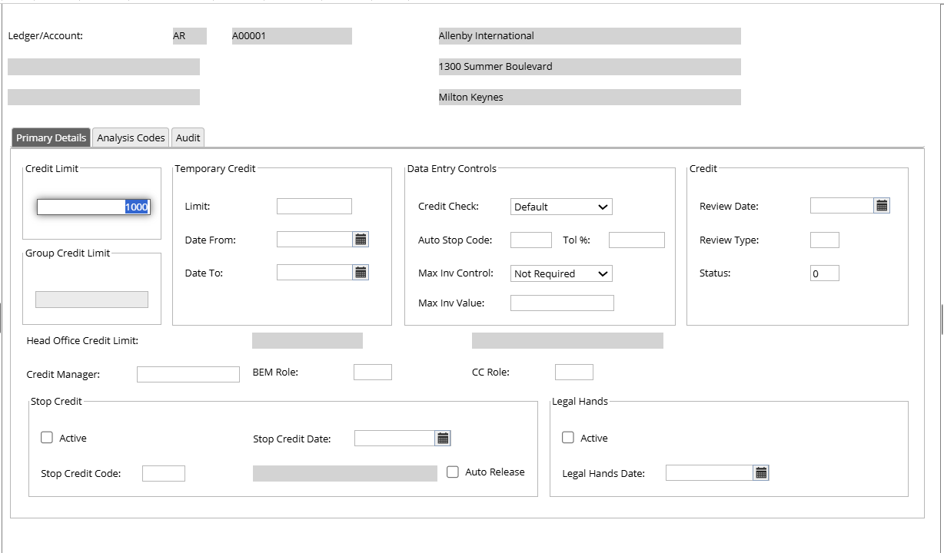944x553 pixels.
Task: Open the Stop Credit Date calendar
Action: click(443, 438)
